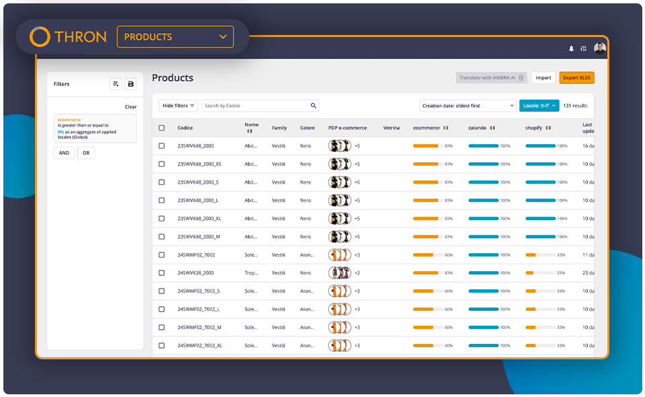Sort by the Family column header

(279, 128)
